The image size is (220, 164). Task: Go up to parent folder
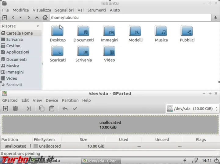point(37,18)
